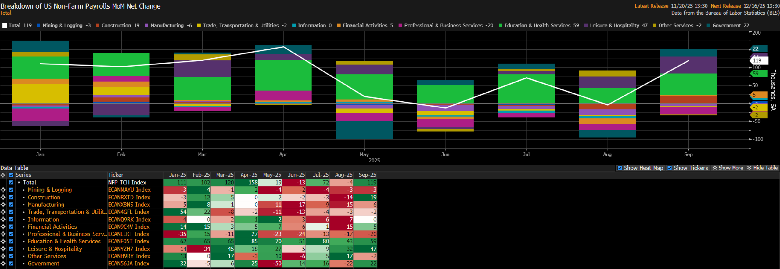Untick checkbox for Education & Health Services series
The height and width of the screenshot is (269, 780).
click(11, 241)
